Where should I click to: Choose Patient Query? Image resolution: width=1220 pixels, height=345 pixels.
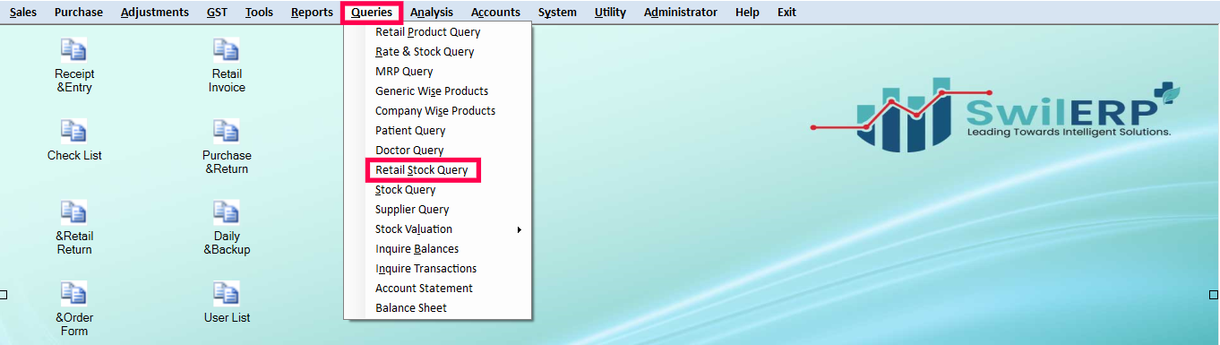[438, 131]
